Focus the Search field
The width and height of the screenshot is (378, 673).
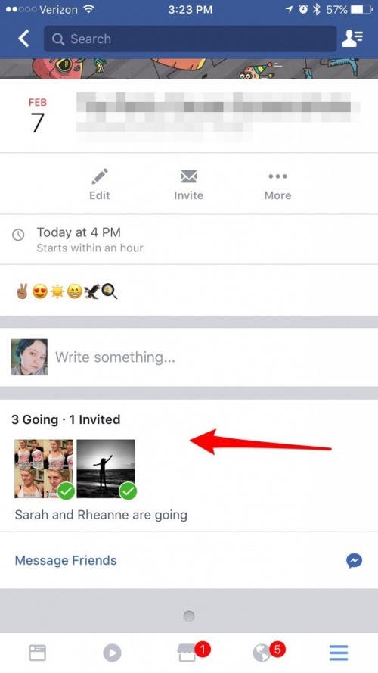point(190,39)
